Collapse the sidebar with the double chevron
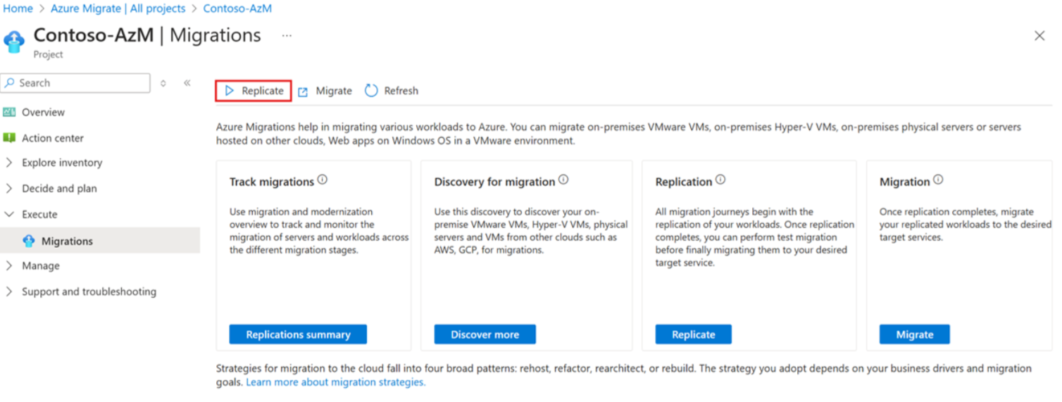Screen dimensions: 1062x402 tap(187, 83)
